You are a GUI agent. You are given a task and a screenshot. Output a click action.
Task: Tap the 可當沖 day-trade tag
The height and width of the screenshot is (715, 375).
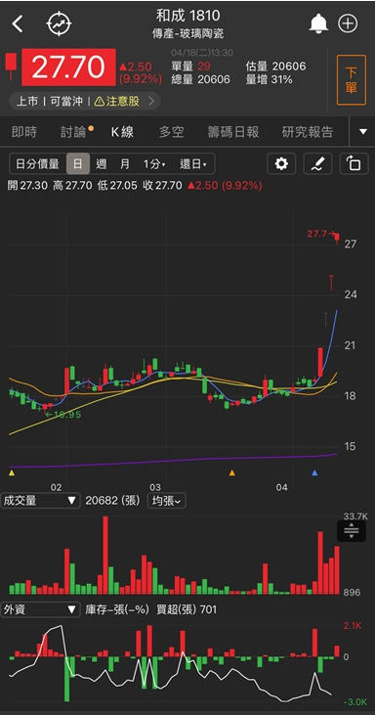coord(66,101)
